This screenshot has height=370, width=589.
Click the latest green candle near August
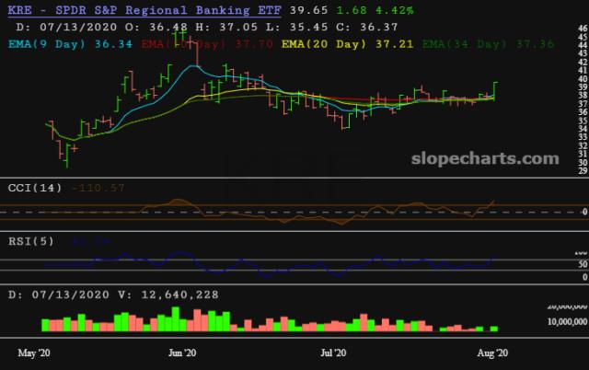click(x=495, y=88)
